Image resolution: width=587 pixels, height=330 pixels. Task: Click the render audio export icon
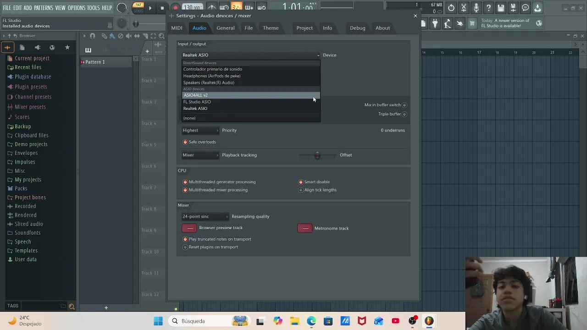click(513, 8)
